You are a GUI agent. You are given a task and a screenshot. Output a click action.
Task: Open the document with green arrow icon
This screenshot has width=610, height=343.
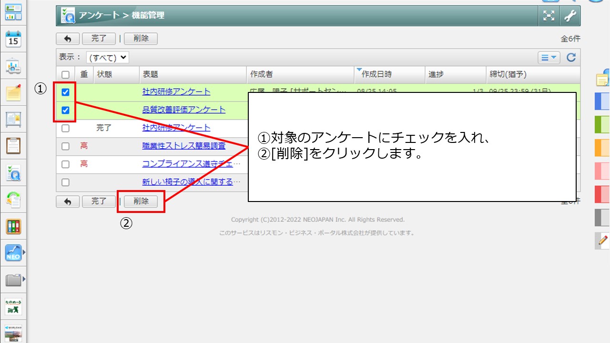(13, 200)
